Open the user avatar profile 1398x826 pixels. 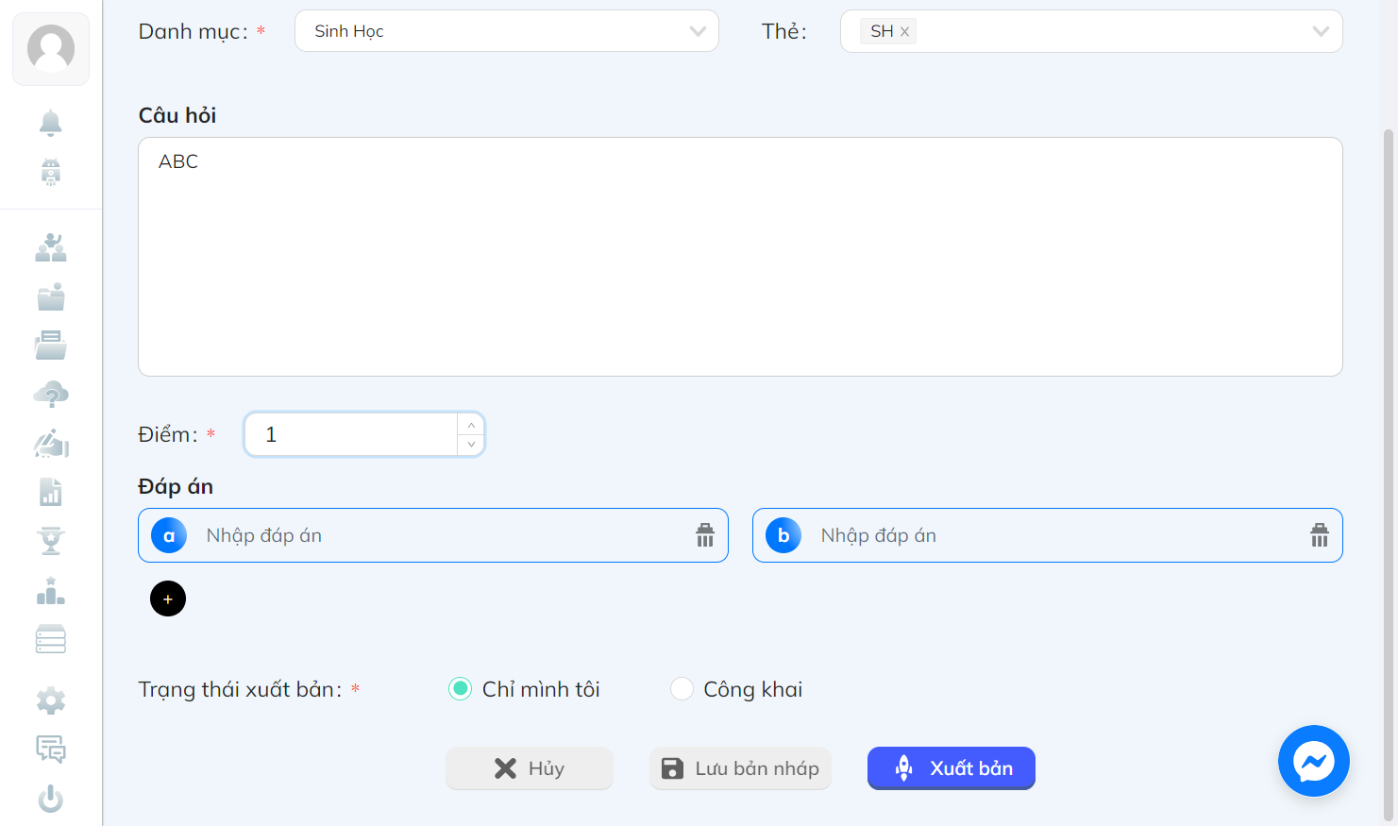point(51,49)
